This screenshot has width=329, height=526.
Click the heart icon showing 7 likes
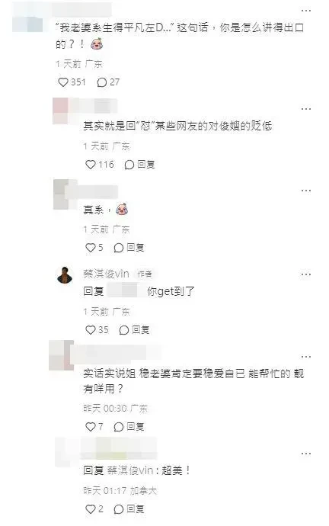(91, 427)
